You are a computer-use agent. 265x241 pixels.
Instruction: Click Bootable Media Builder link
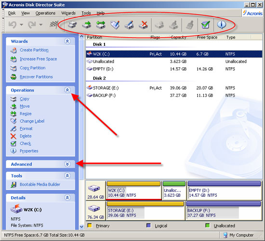40,184
